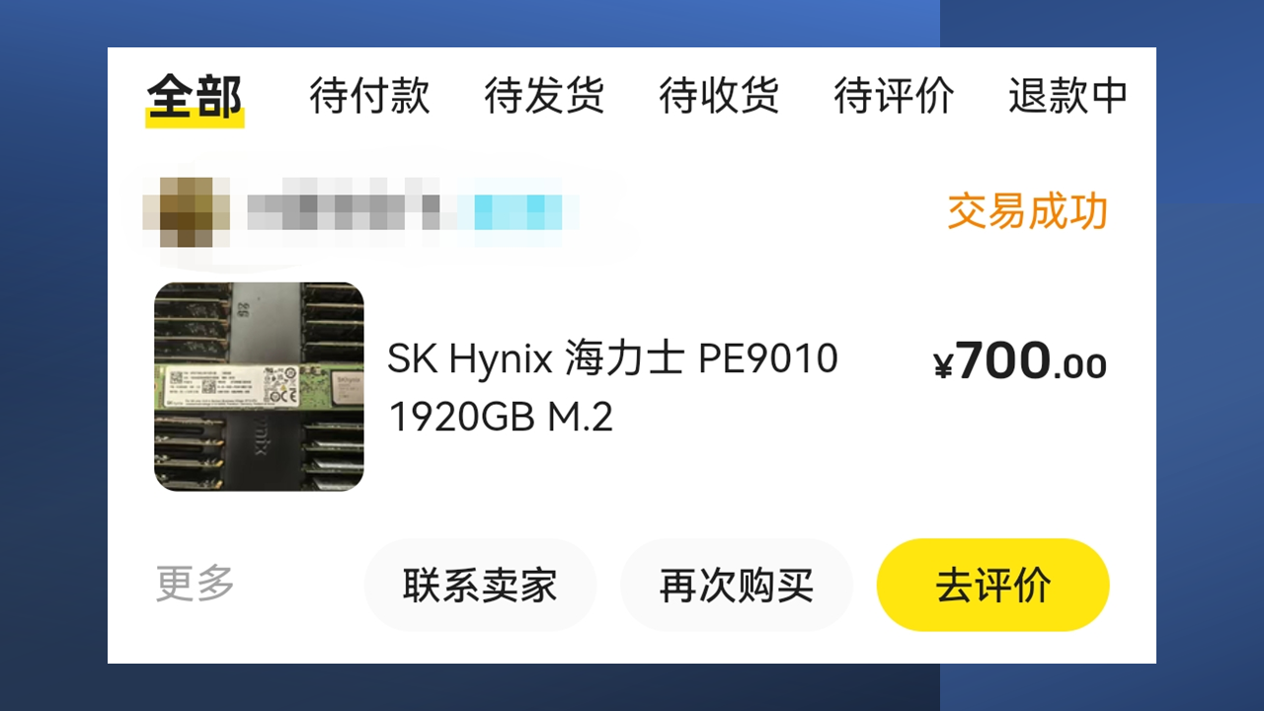Open the 待评价 tab
Screen dimensions: 1264x711
tap(894, 97)
